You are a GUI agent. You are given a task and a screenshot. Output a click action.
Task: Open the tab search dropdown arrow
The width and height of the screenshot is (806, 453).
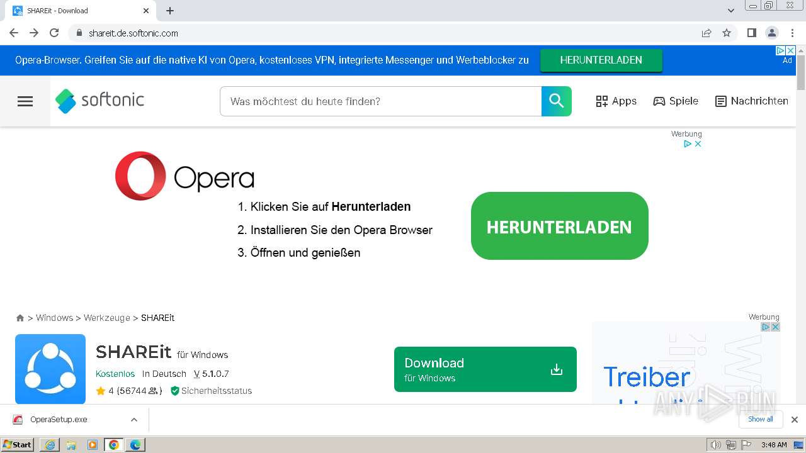coord(731,11)
